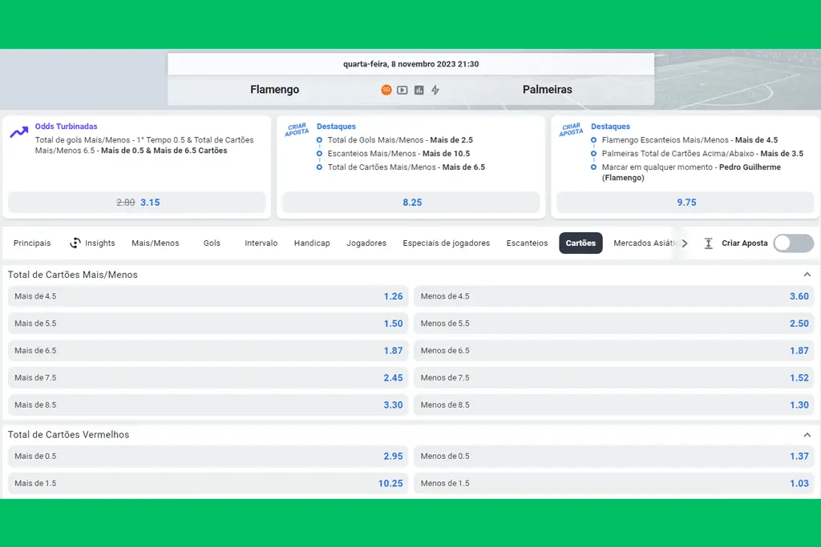
Task: Select the Jogadores tab
Action: tap(366, 243)
